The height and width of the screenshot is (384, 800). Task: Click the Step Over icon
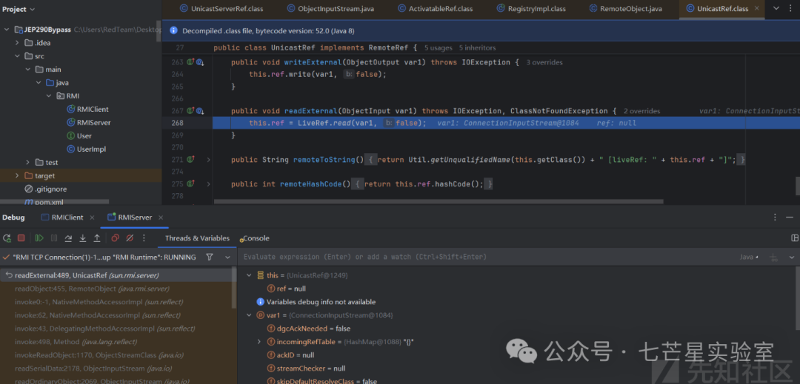[x=68, y=238]
